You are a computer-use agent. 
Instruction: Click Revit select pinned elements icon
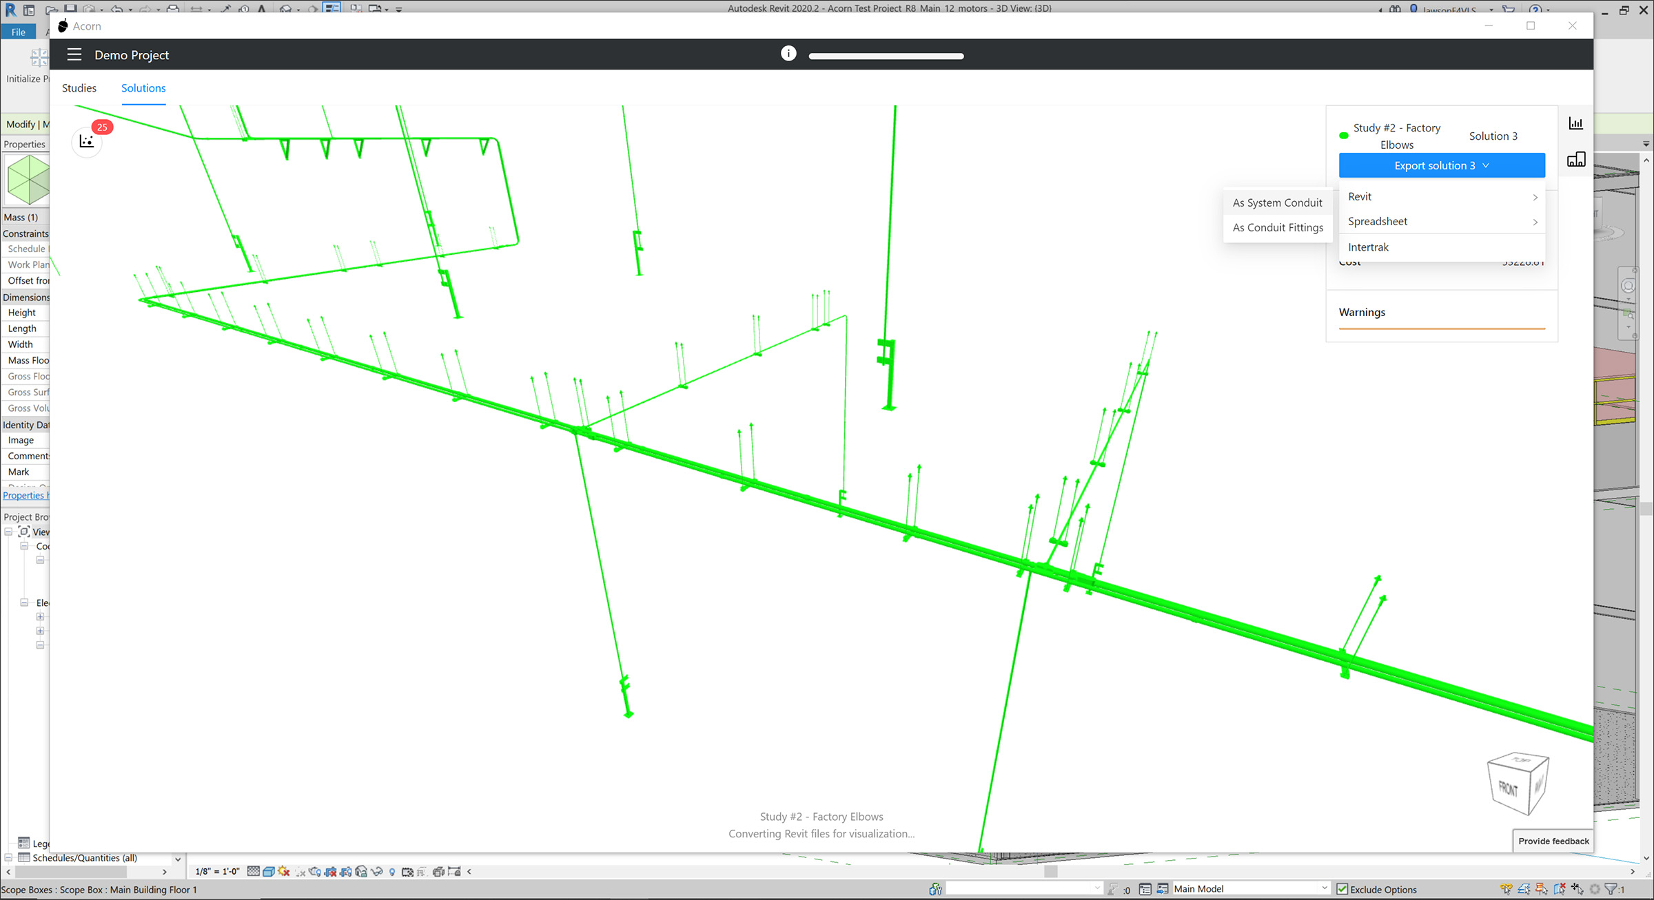pos(1542,889)
